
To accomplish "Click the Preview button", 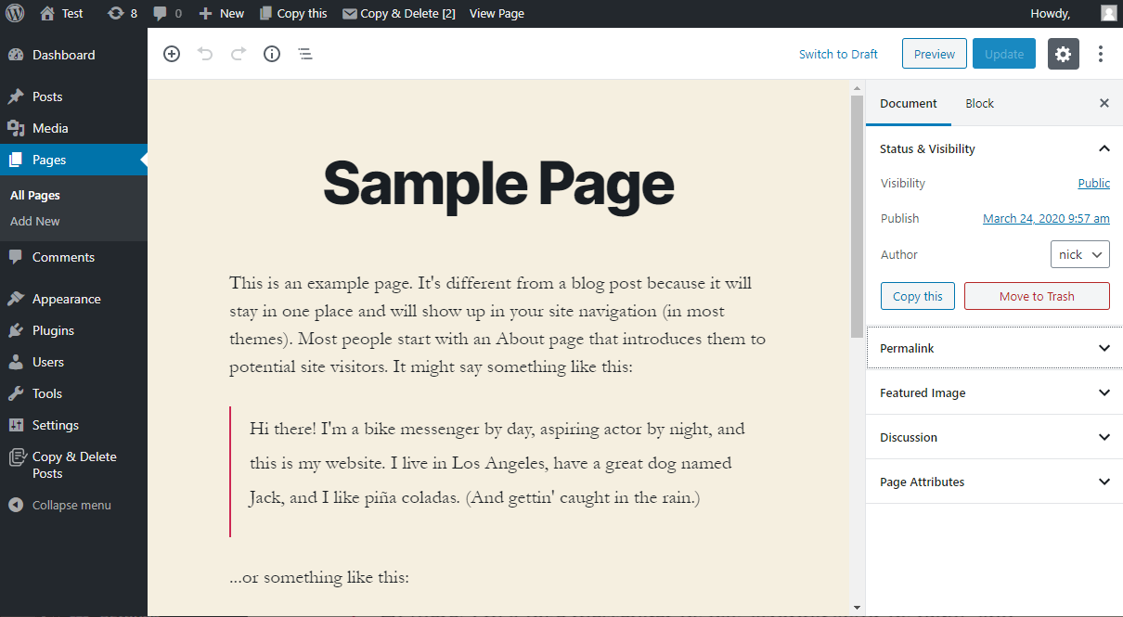I will click(x=935, y=54).
